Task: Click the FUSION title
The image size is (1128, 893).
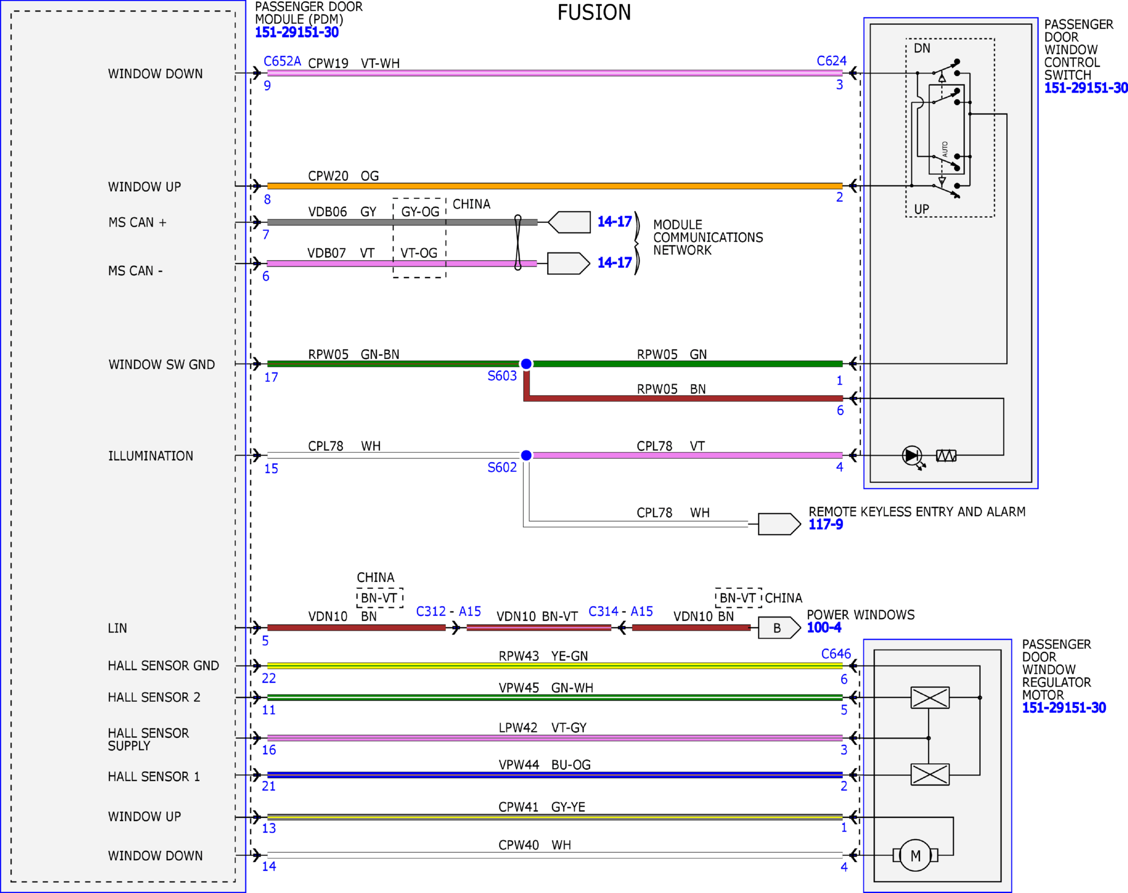Action: [594, 13]
